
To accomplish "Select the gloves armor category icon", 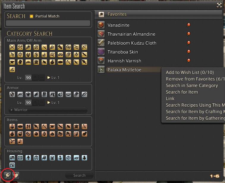I will [x=36, y=94].
